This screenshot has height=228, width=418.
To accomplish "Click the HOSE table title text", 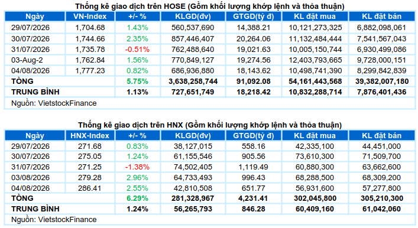I will tap(209, 6).
